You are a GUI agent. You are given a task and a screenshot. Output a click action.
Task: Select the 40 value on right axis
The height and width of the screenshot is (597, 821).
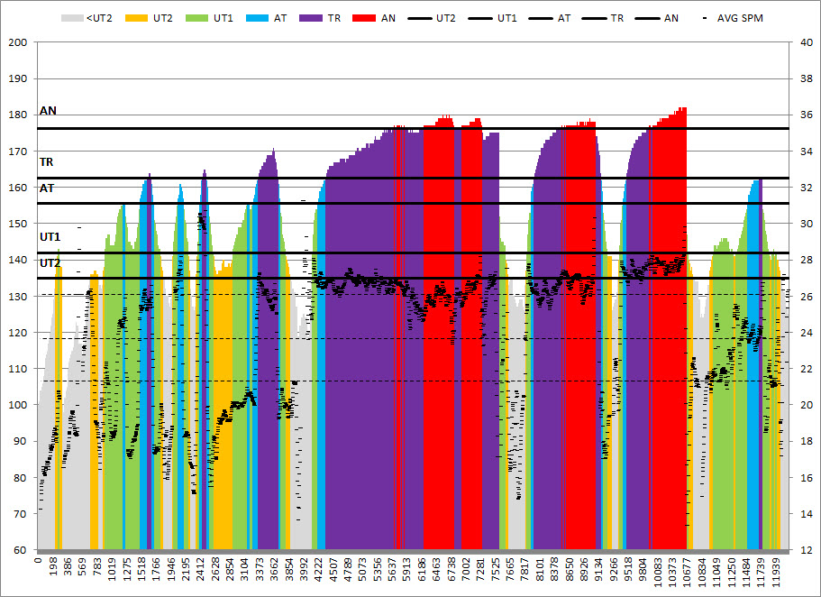[802, 42]
